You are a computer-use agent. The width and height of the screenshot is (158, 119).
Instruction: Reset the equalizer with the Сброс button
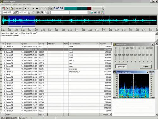point(146,66)
